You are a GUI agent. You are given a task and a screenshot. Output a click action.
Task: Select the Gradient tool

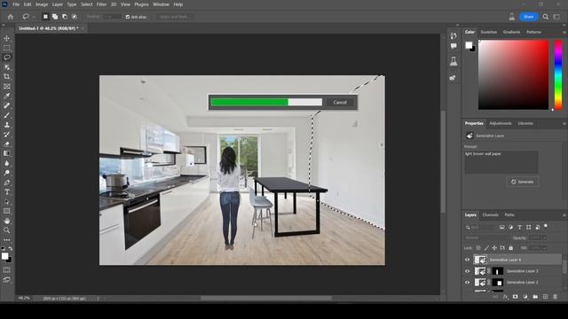click(6, 153)
